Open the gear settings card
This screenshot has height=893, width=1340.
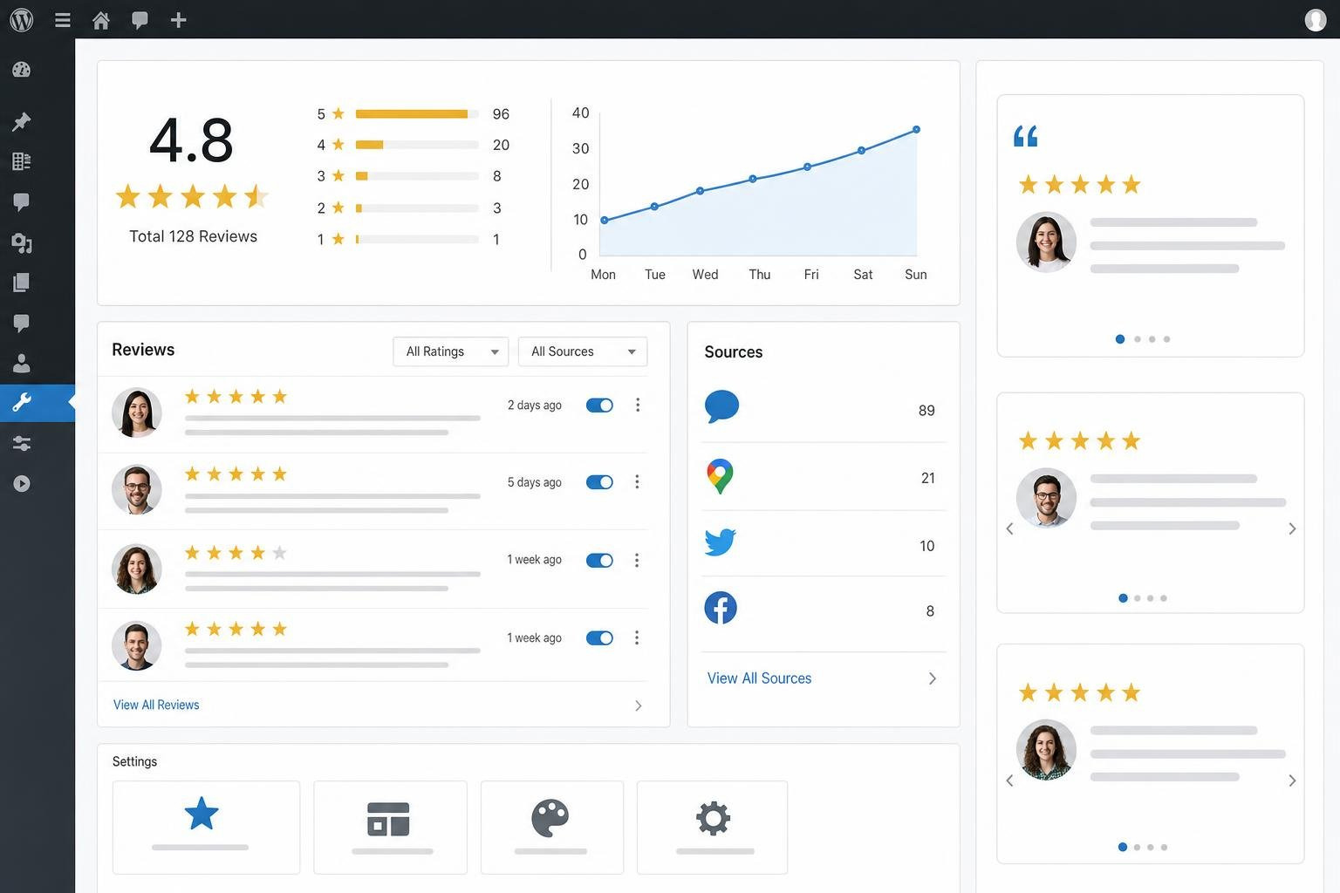(712, 828)
